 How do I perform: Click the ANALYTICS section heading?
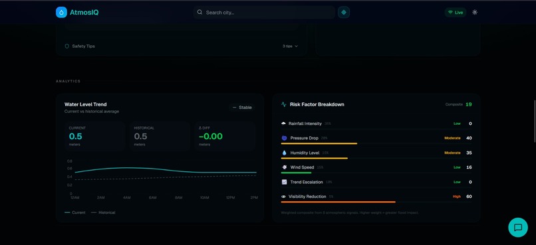click(x=68, y=81)
